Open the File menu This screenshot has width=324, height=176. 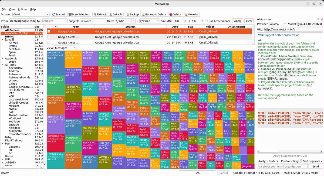pos(4,9)
